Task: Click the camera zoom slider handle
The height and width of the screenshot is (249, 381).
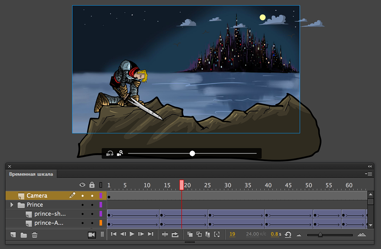Action: [x=192, y=153]
